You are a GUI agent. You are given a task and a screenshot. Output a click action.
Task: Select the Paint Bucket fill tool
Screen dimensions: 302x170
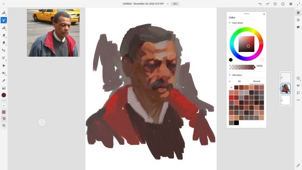point(4,66)
